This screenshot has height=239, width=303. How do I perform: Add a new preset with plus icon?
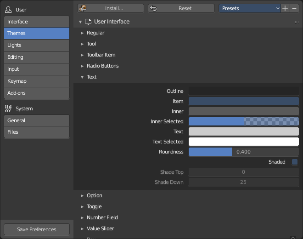pos(285,8)
